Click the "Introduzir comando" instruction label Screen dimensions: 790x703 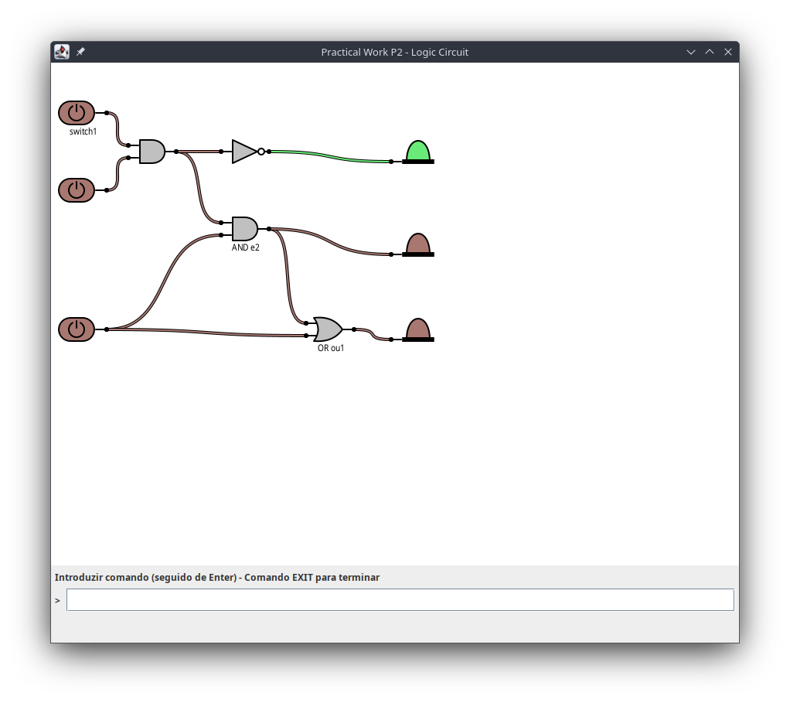click(217, 578)
